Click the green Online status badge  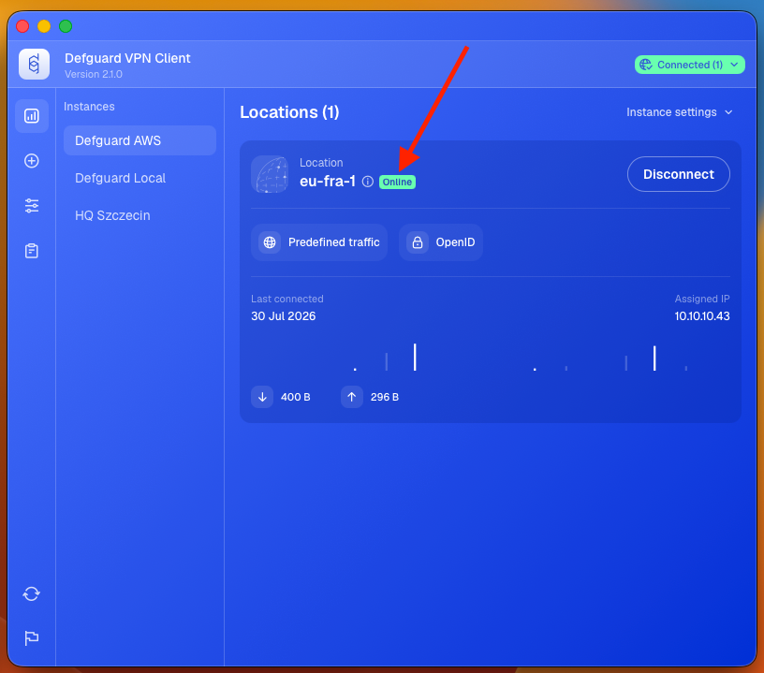(397, 183)
